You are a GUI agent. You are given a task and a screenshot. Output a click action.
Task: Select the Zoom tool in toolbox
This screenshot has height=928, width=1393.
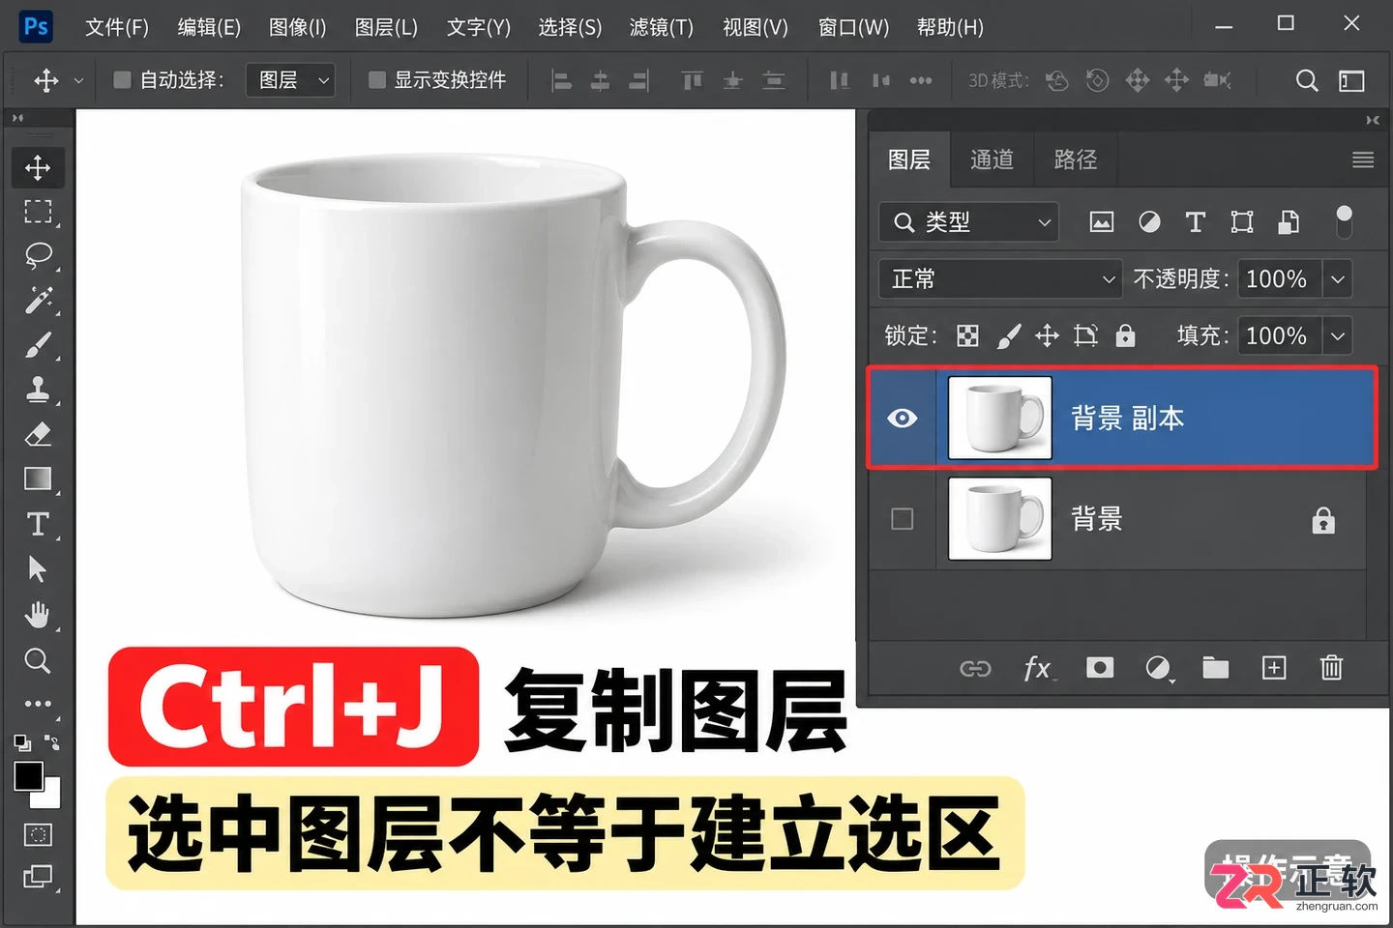pos(38,661)
